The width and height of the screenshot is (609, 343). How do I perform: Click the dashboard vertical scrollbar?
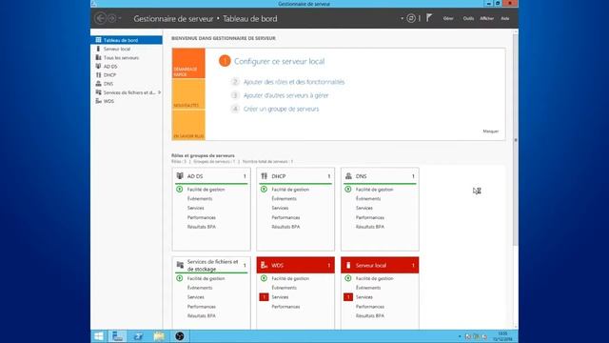tap(516, 140)
